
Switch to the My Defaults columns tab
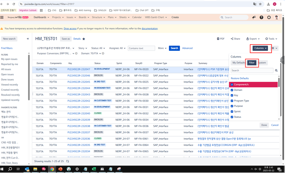tap(239, 63)
